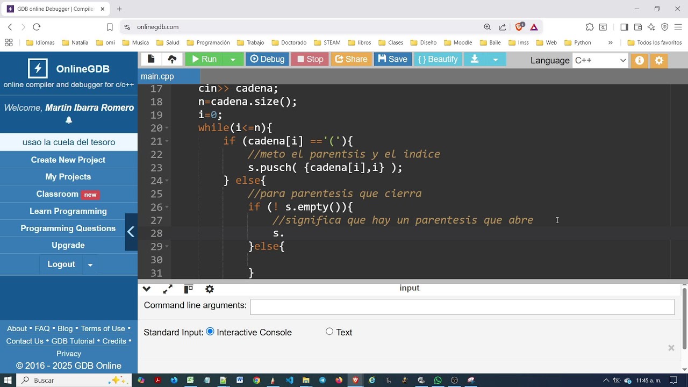Reload the page in the browser
This screenshot has width=688, height=387.
(37, 27)
